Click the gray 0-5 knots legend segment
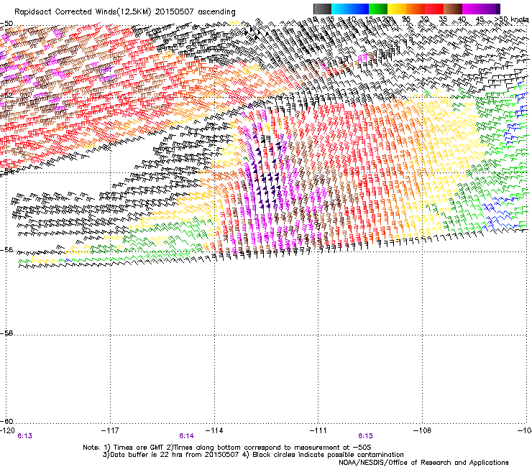The height and width of the screenshot is (467, 532). [322, 9]
